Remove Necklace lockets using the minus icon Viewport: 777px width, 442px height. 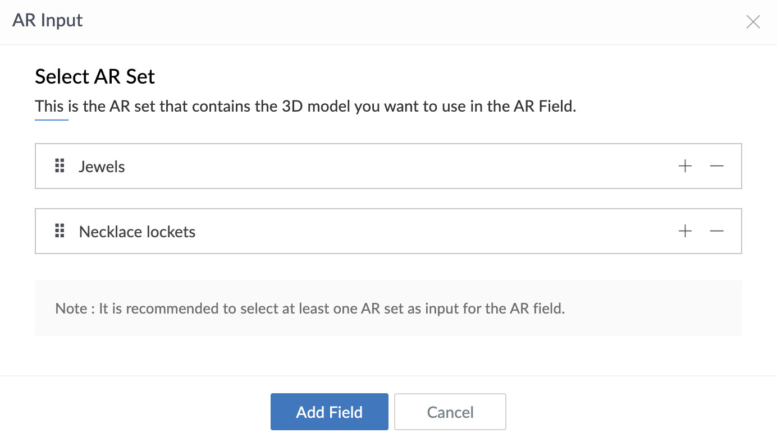[716, 231]
